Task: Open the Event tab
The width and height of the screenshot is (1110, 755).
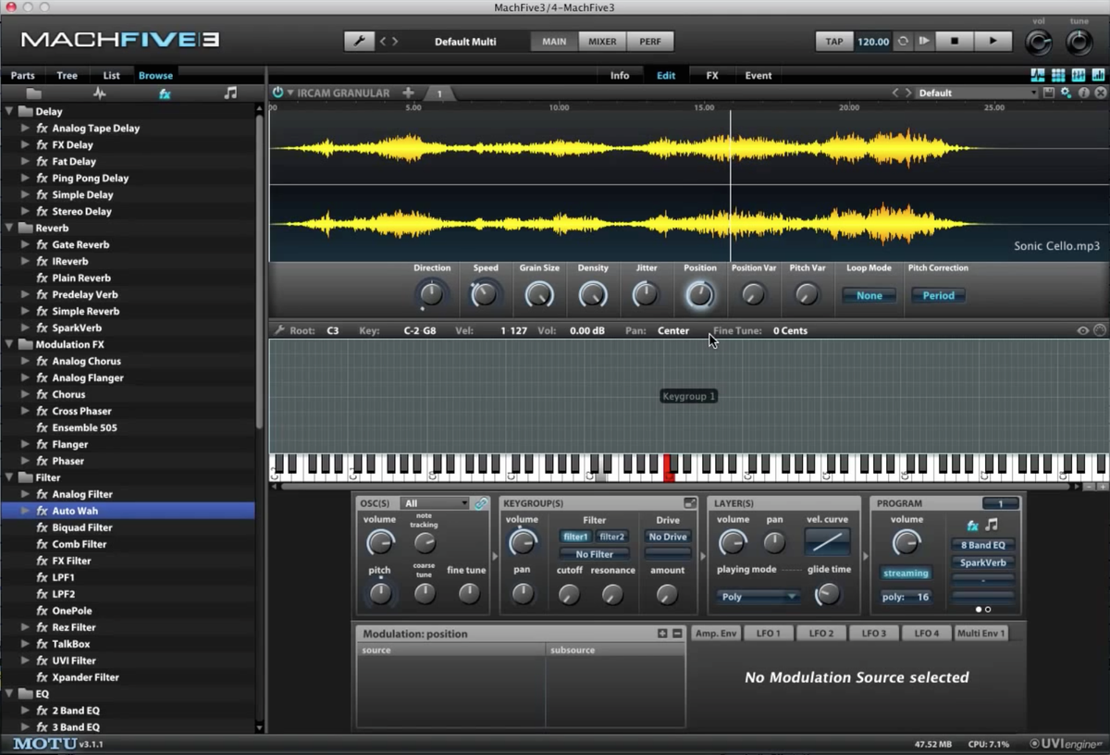Action: click(758, 75)
